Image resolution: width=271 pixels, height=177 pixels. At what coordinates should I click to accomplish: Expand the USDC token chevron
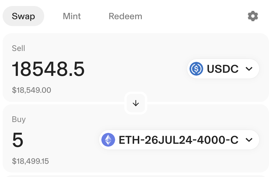click(x=249, y=69)
